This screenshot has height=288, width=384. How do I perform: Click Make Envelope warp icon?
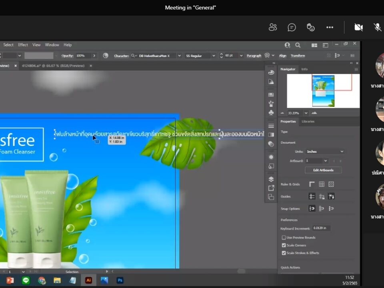(x=267, y=56)
